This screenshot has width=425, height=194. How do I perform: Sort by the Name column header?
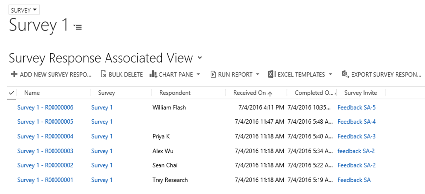(x=32, y=93)
